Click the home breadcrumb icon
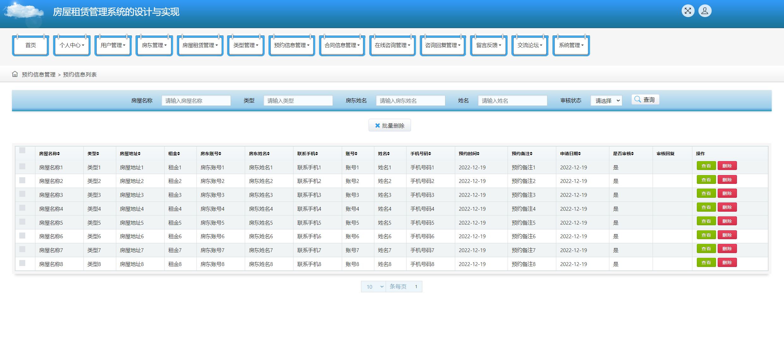The width and height of the screenshot is (784, 363). (x=15, y=74)
